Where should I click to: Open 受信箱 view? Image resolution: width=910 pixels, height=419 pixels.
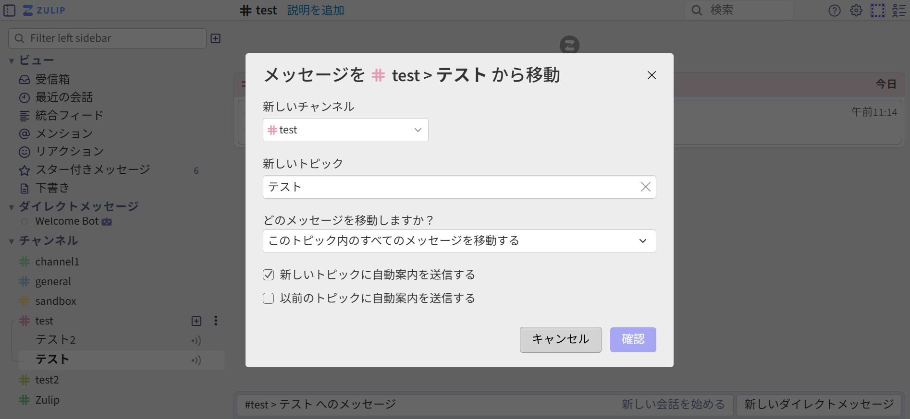pos(52,79)
